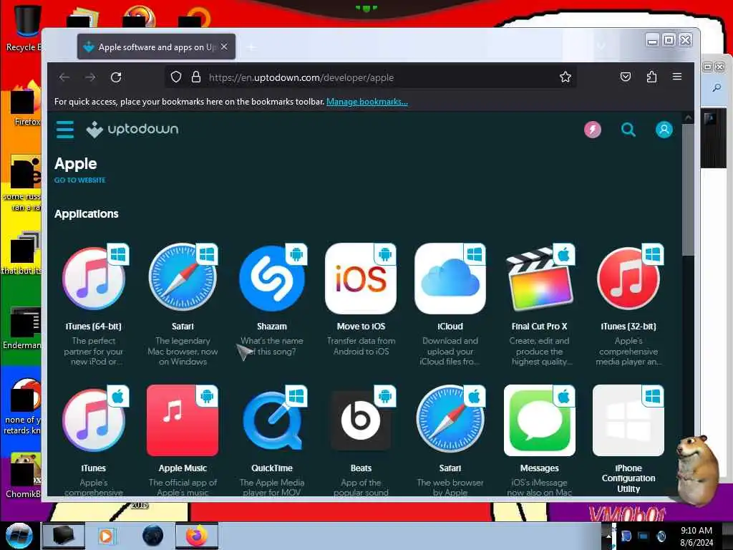Screen dimensions: 733x550
Task: Click "Transfer data from Android to iOS" text
Action: coord(361,346)
